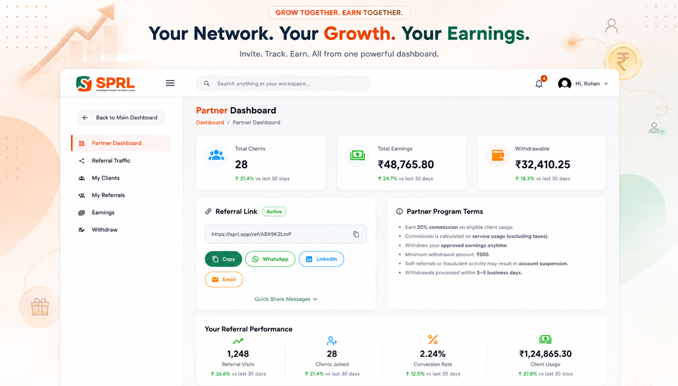Expand Quick Share Messages
Image resolution: width=678 pixels, height=386 pixels.
pos(286,299)
